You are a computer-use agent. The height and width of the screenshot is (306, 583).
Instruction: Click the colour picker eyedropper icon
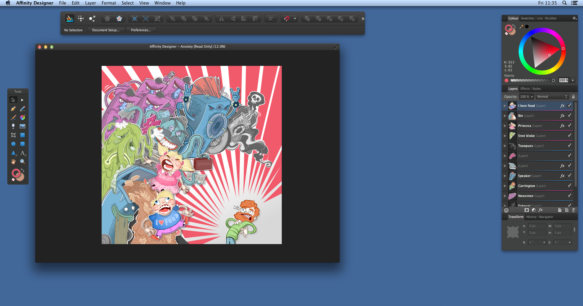[522, 27]
